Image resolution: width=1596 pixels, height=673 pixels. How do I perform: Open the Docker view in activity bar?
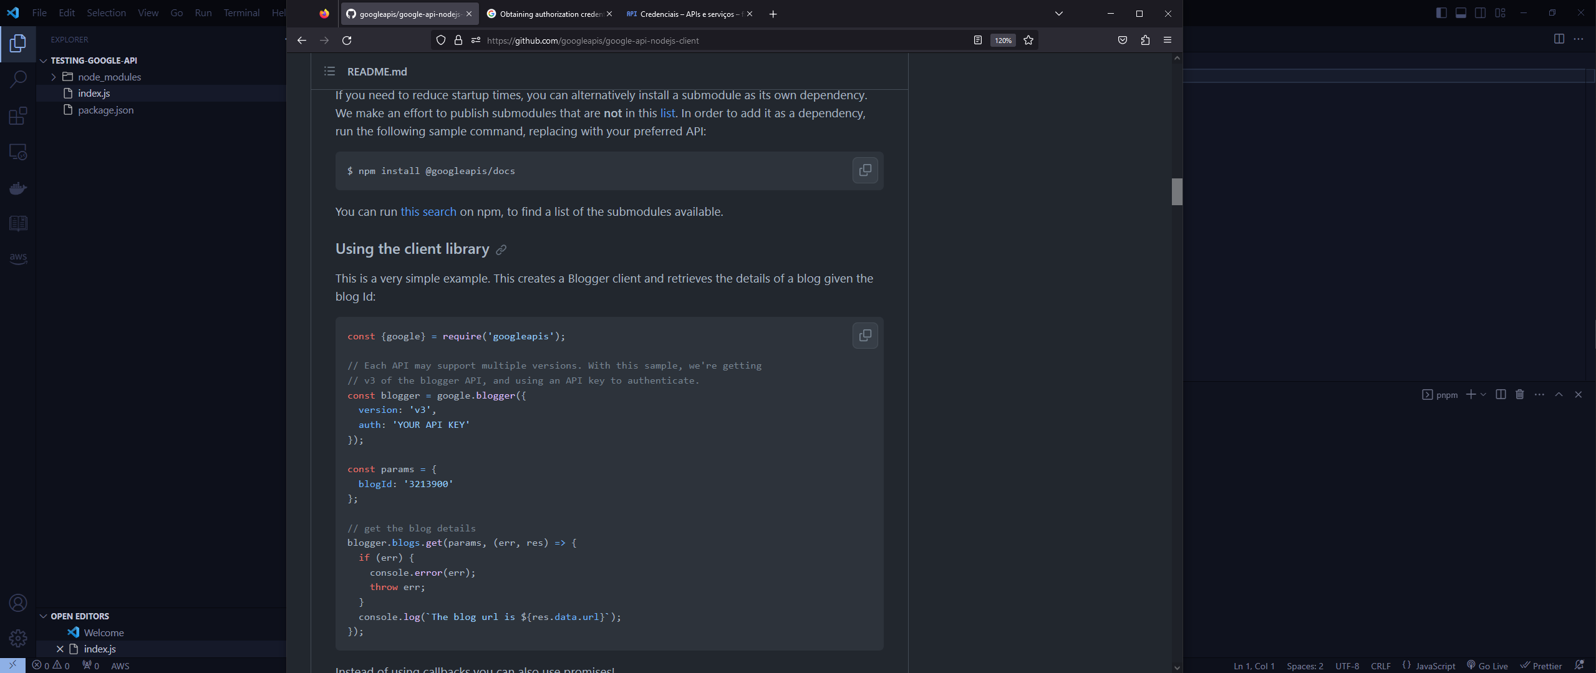pyautogui.click(x=18, y=188)
